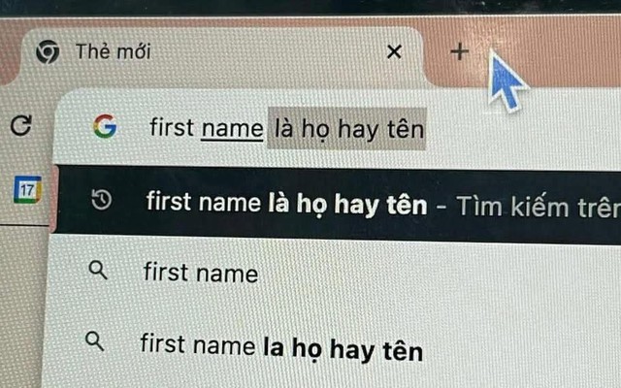Reload the page with the refresh icon
This screenshot has height=388, width=621.
tap(20, 125)
